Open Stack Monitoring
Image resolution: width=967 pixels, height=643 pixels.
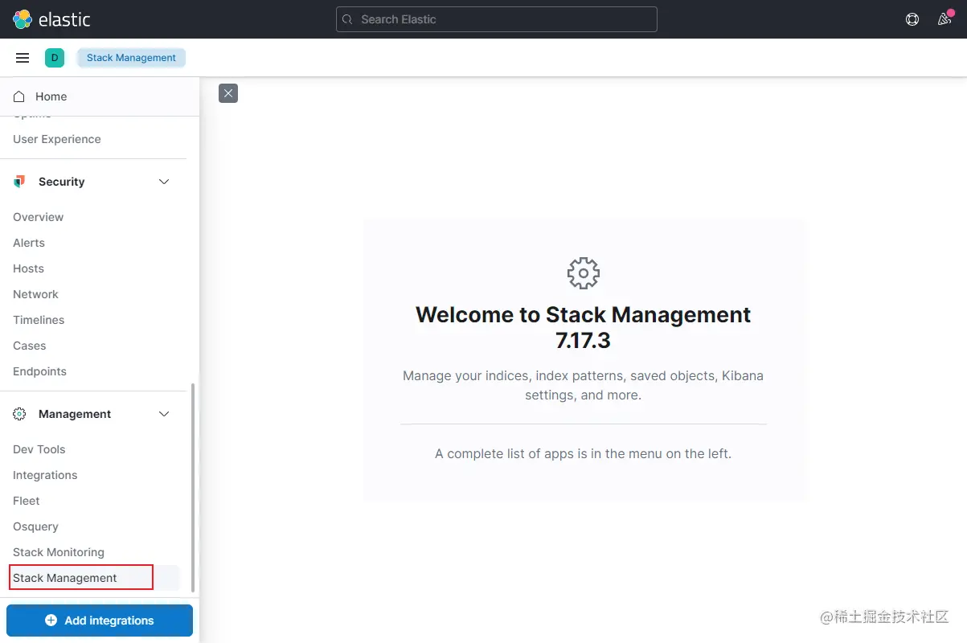pyautogui.click(x=59, y=552)
